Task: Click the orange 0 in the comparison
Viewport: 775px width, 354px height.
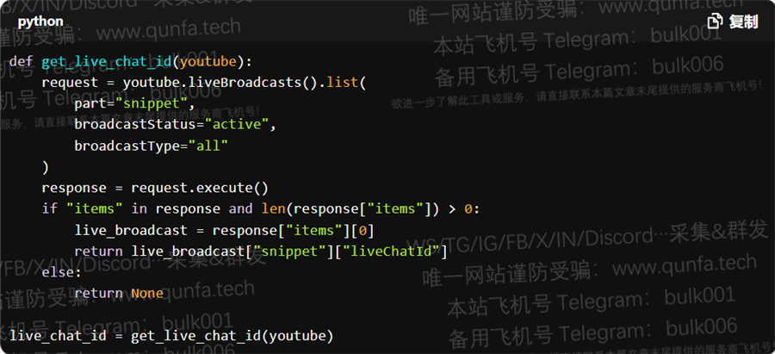Action: coord(468,209)
